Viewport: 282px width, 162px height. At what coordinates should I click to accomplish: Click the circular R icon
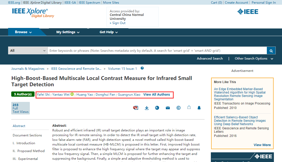pos(157,108)
